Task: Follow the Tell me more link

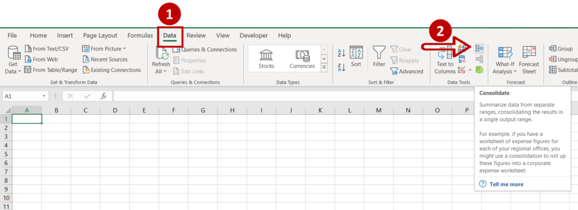Action: (506, 184)
